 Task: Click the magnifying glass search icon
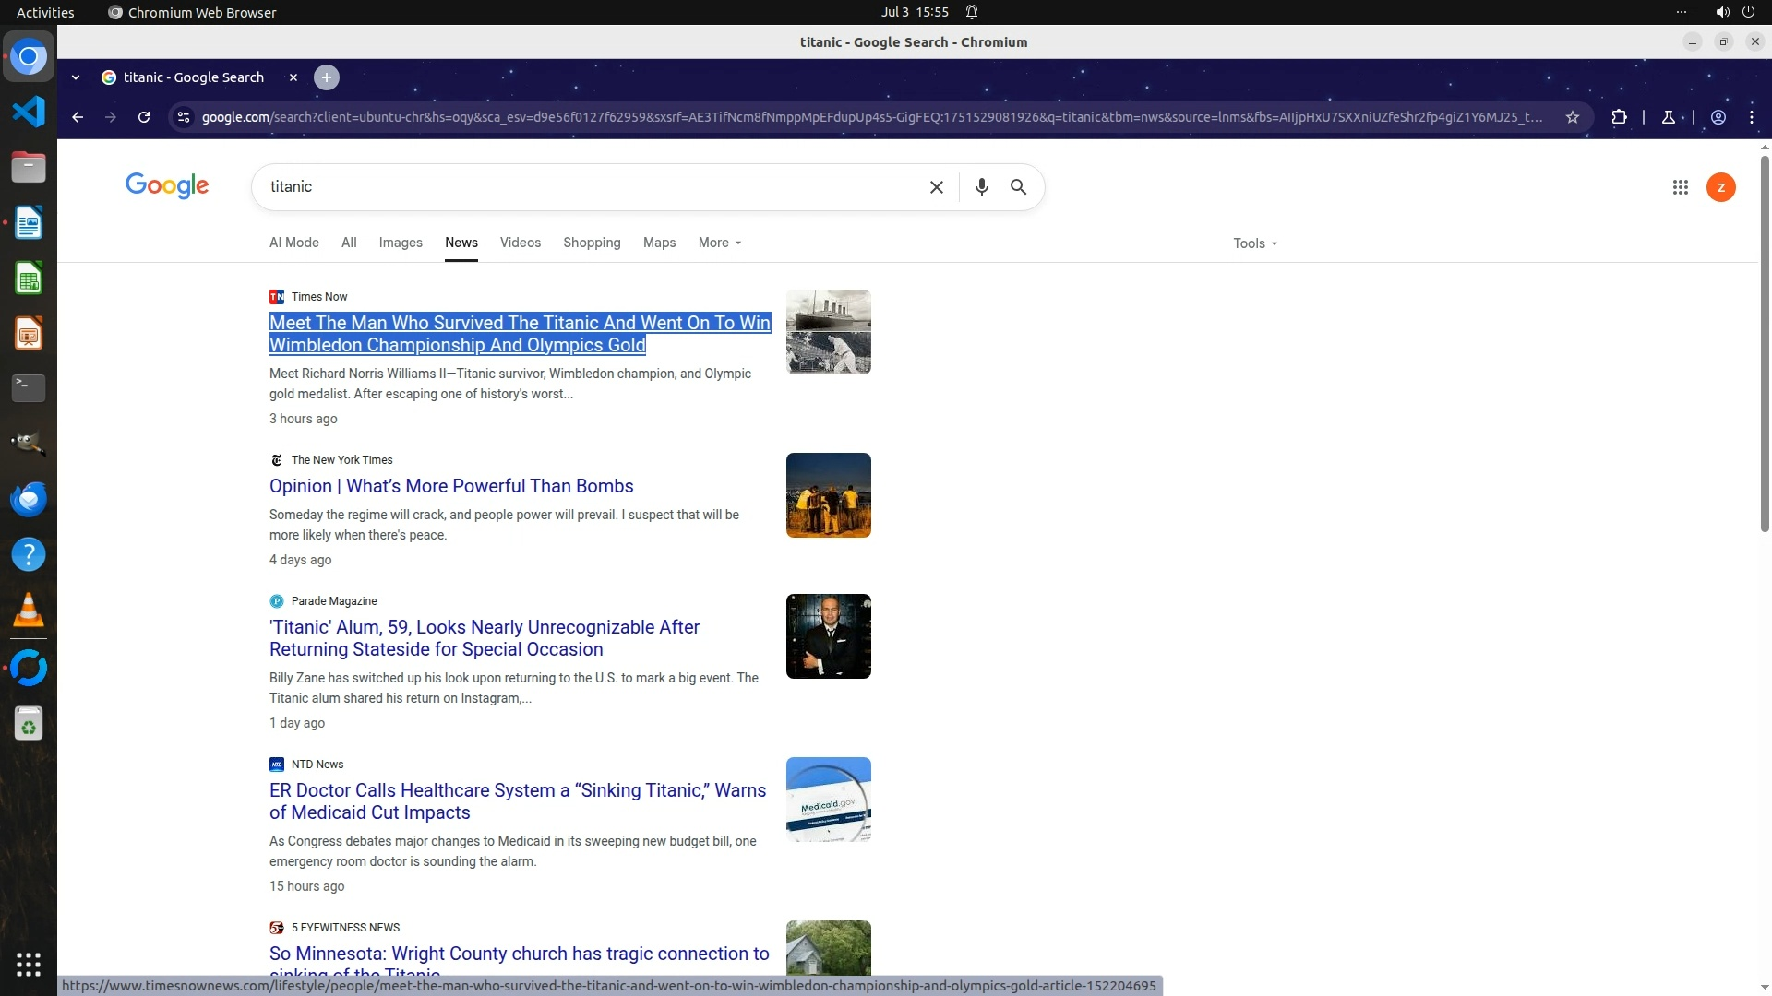pyautogui.click(x=1018, y=187)
